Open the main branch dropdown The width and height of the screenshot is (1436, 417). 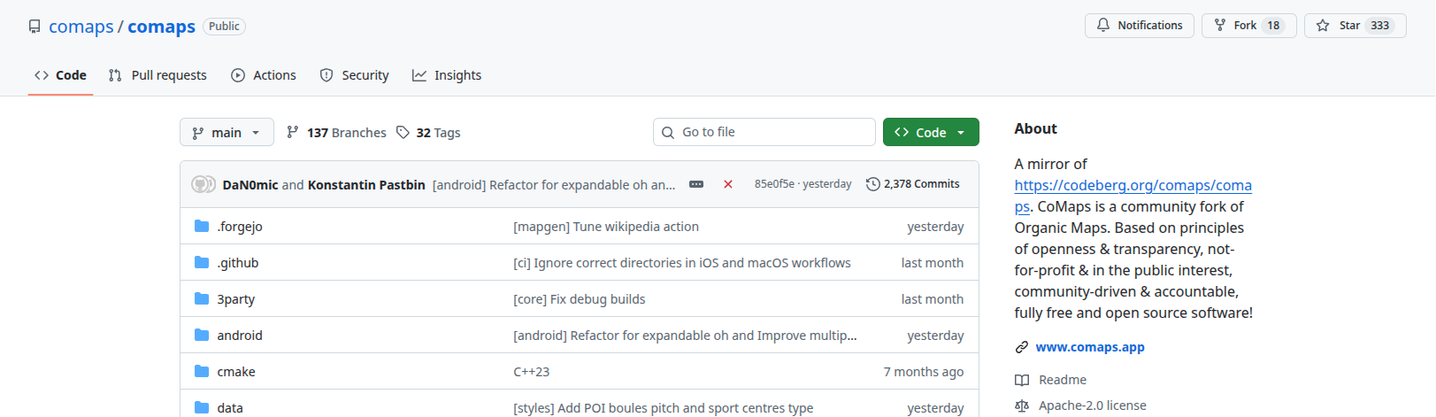click(227, 132)
